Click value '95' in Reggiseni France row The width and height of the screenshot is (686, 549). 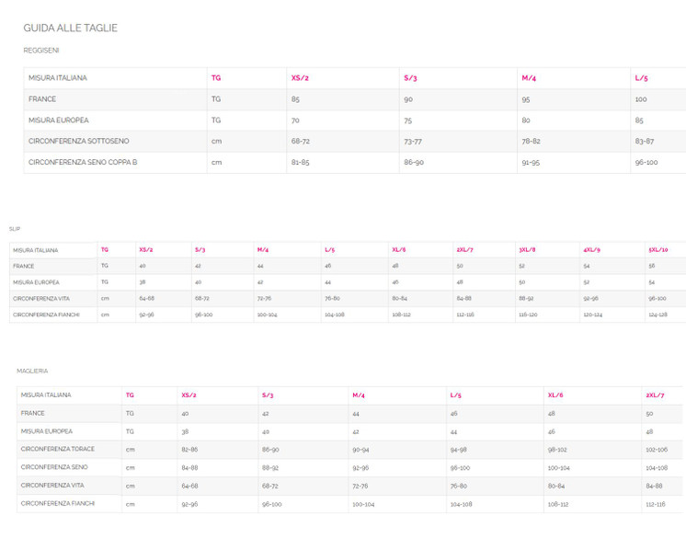click(x=526, y=99)
